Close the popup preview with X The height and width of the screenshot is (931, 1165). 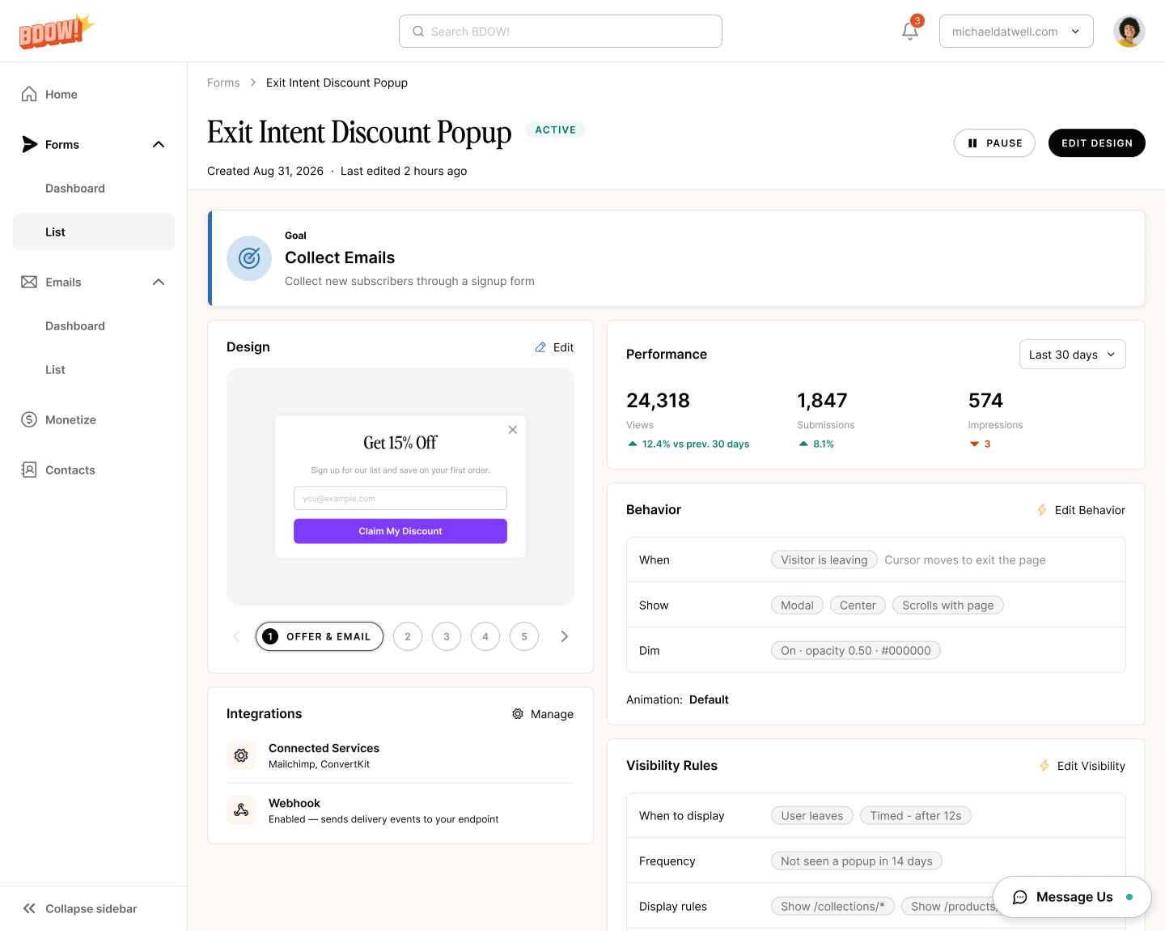(512, 430)
